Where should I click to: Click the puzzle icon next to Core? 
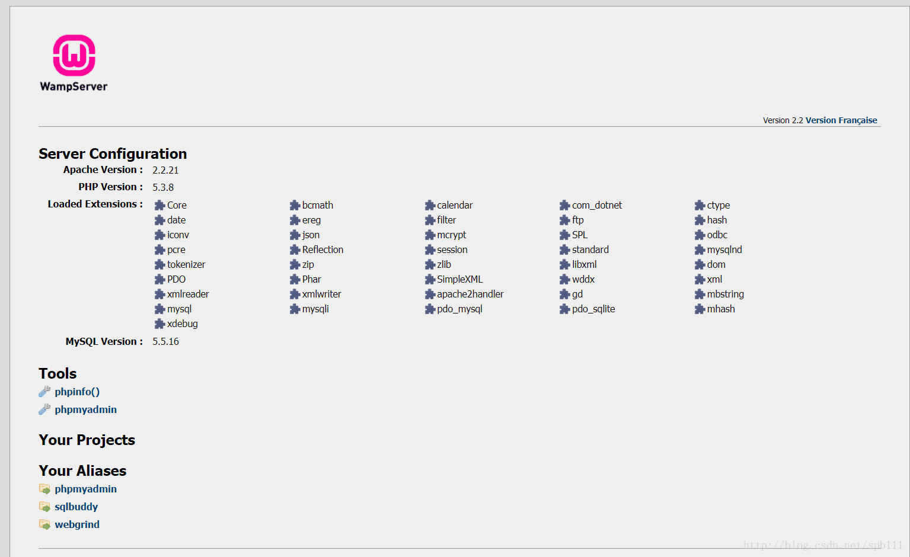coord(159,205)
